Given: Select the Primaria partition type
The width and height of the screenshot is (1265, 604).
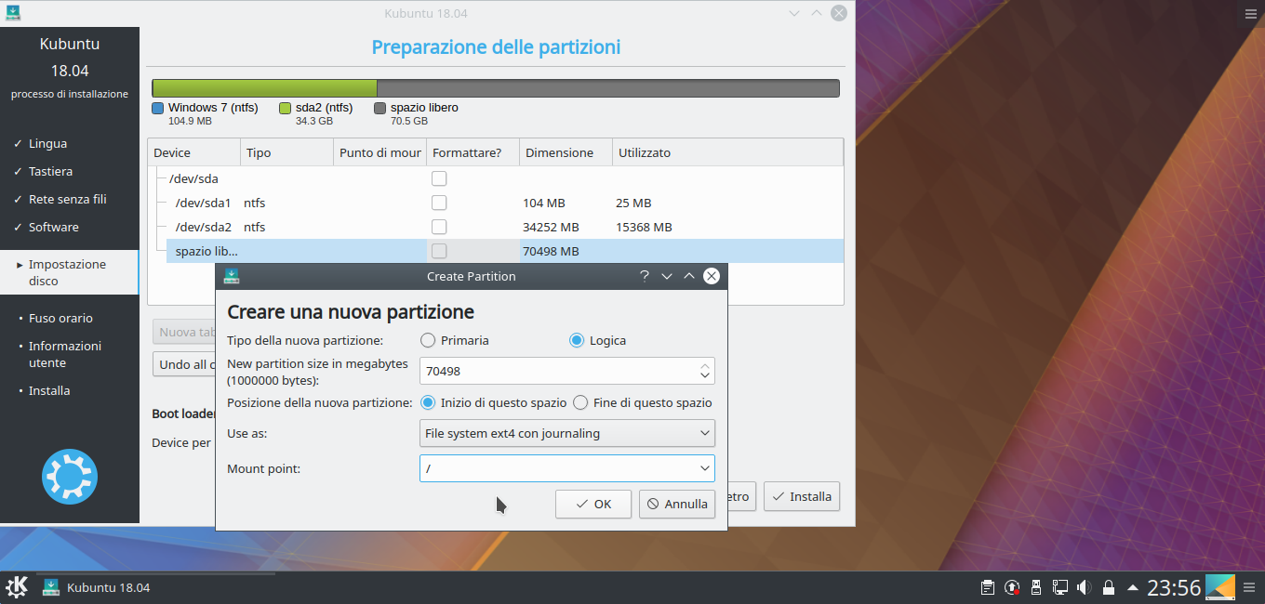Looking at the screenshot, I should tap(455, 340).
